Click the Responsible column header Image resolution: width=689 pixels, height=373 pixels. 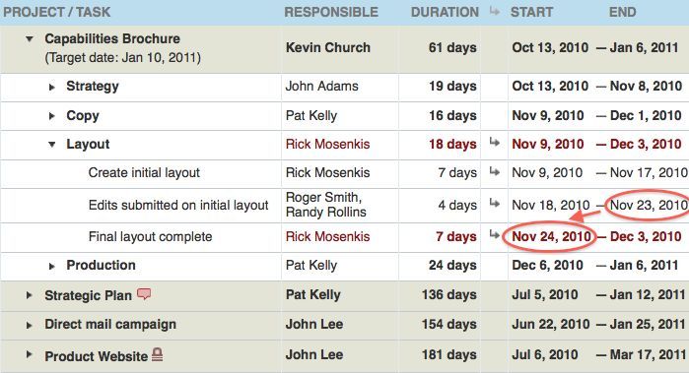click(x=331, y=12)
